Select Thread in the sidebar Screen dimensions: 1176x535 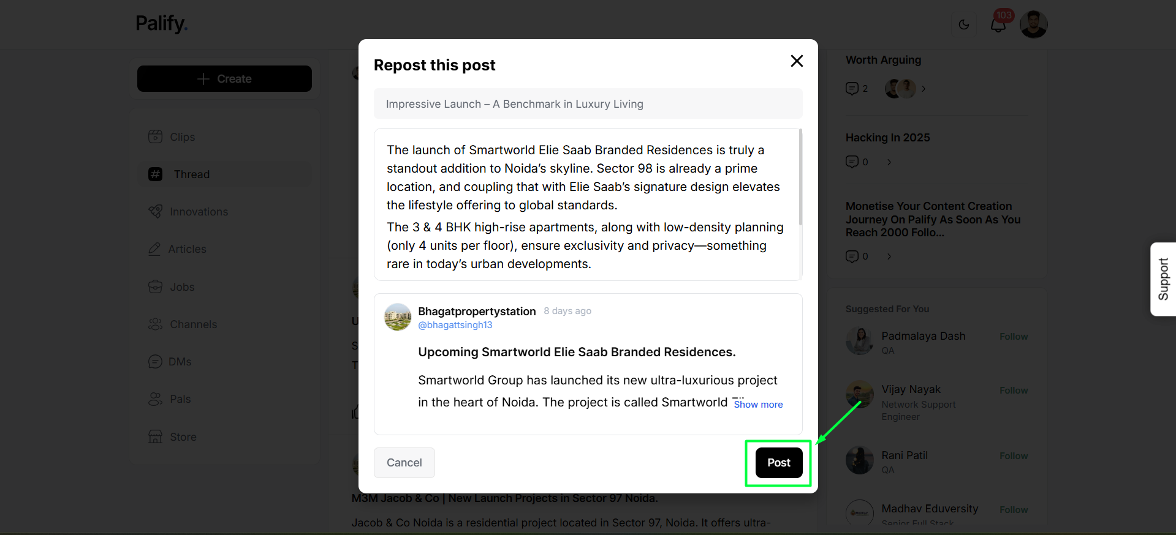click(224, 174)
